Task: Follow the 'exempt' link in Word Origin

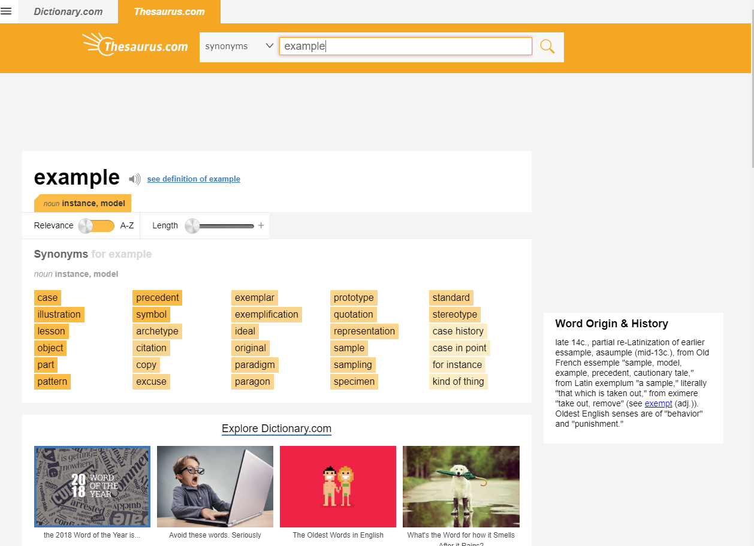Action: pyautogui.click(x=658, y=403)
